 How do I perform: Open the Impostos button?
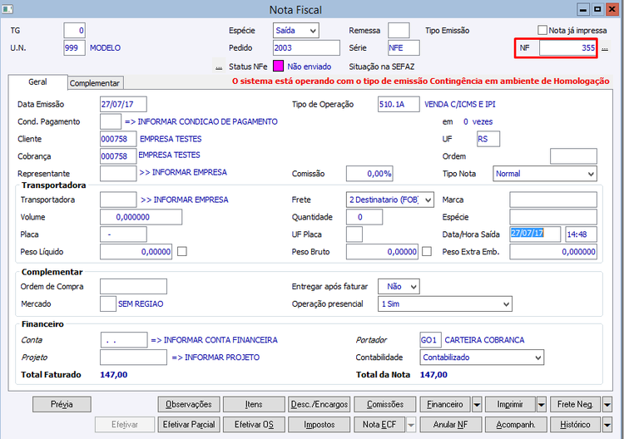point(319,425)
